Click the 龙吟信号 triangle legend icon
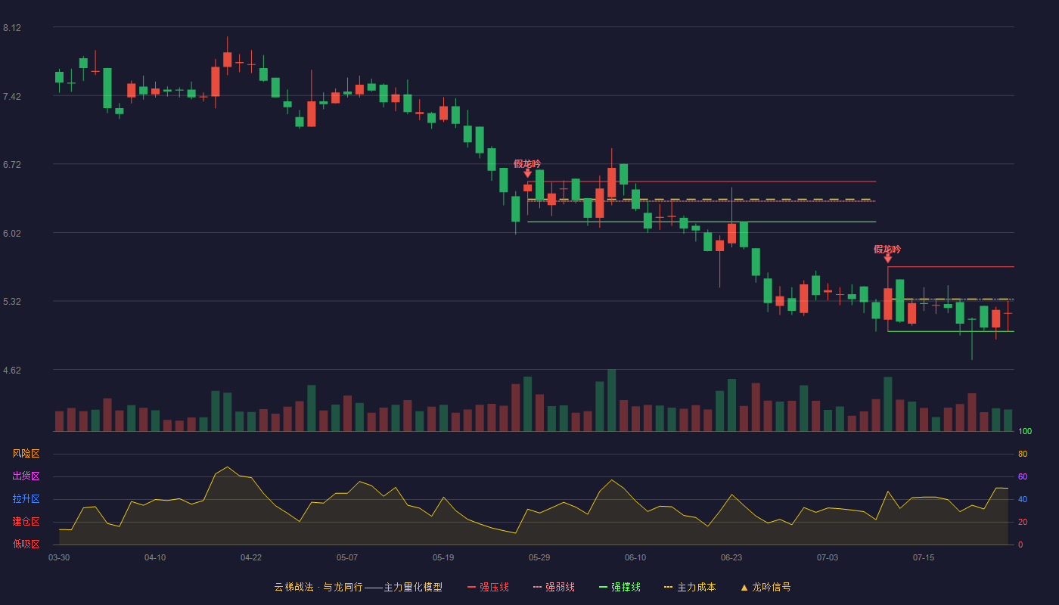The width and height of the screenshot is (1059, 605). tap(744, 587)
